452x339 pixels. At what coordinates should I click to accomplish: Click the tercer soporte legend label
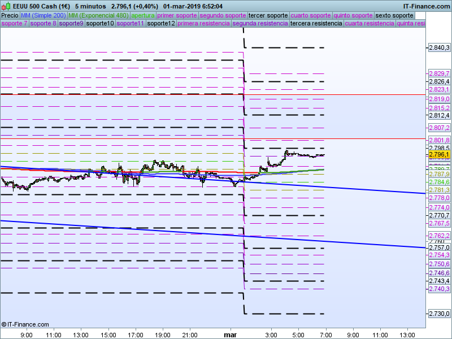[x=268, y=15]
